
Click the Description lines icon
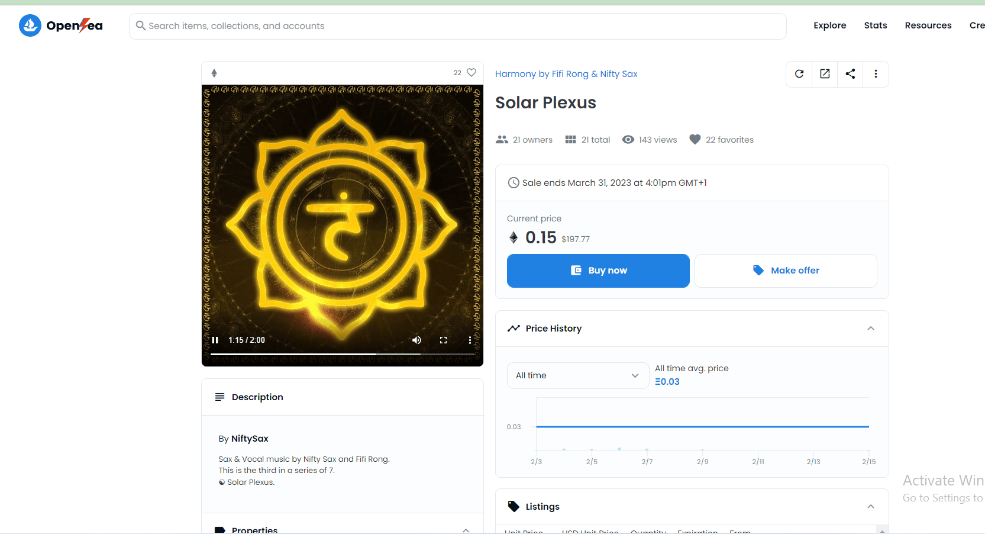(219, 397)
